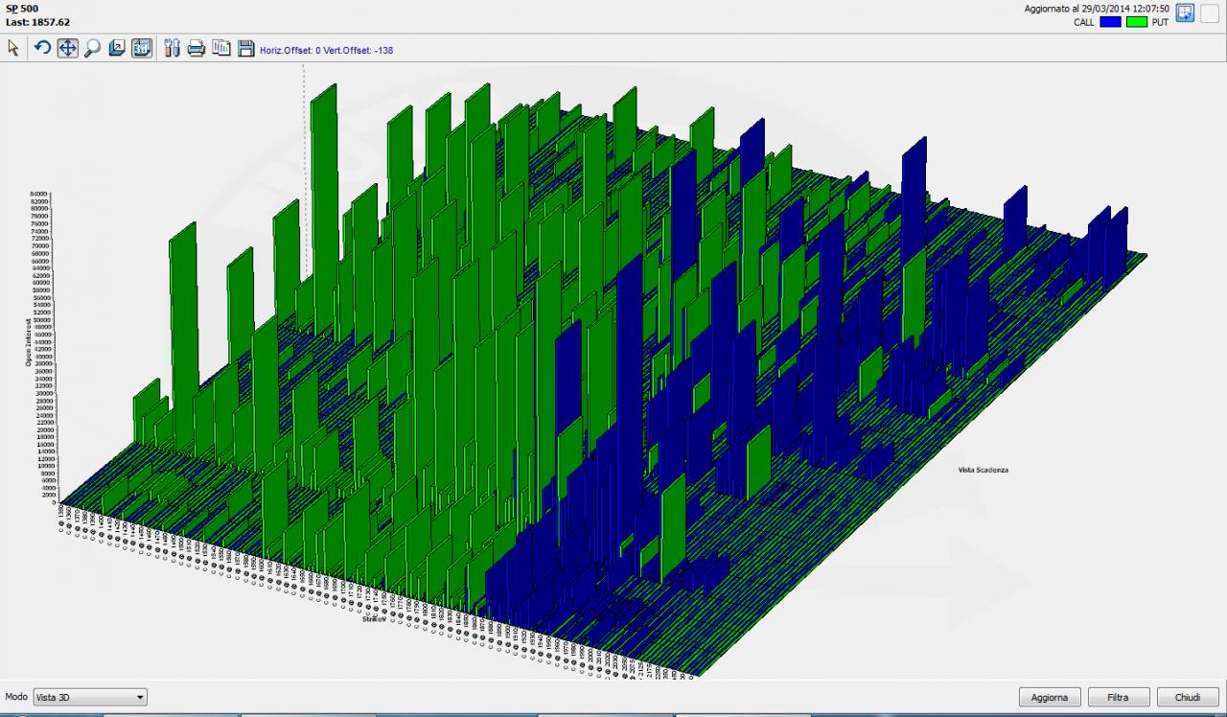Open the Modo dropdown showing Vista 3D
Screen dimensions: 1227x717
pos(90,697)
